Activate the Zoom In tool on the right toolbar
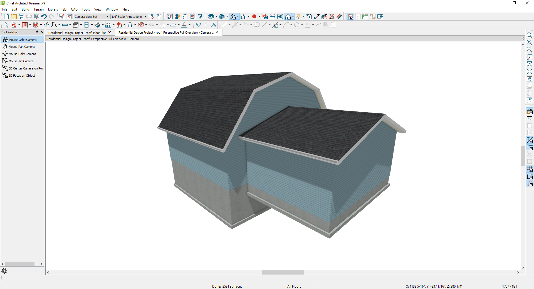The image size is (534, 289). pyautogui.click(x=530, y=43)
